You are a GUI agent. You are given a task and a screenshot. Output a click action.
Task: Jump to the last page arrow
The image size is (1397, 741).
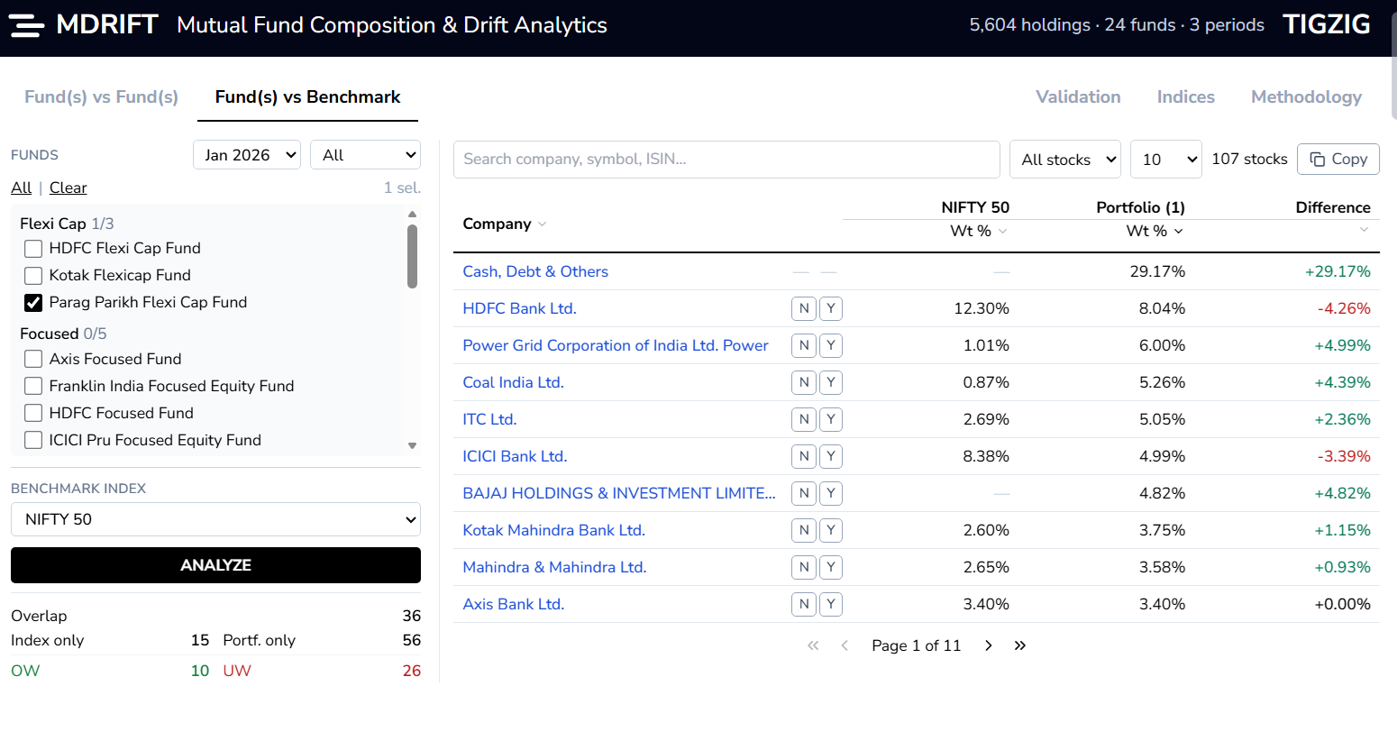tap(1020, 645)
